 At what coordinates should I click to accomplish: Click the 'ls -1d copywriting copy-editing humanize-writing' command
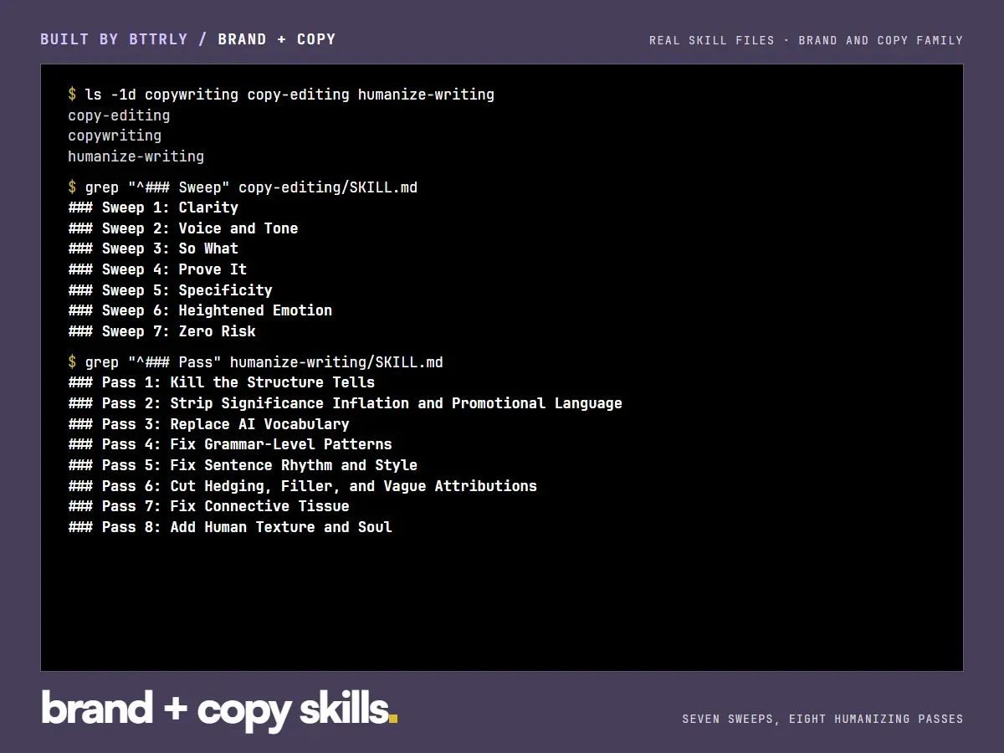click(x=289, y=95)
